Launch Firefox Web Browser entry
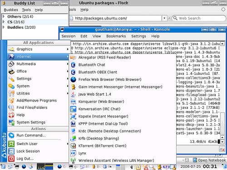This screenshot has width=227, height=170. pos(123,79)
